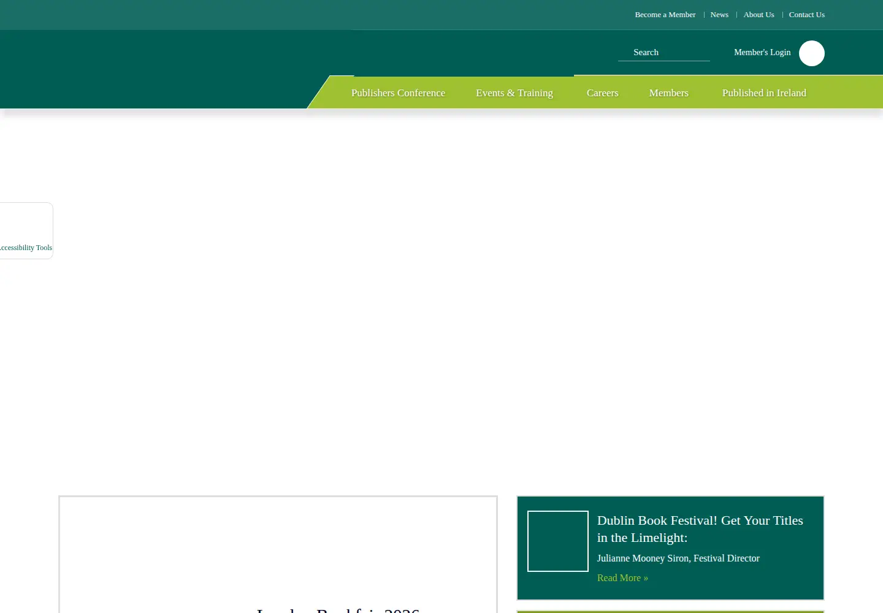This screenshot has height=613, width=883.
Task: Click Read More on Dublin Book Festival card
Action: coord(622,578)
